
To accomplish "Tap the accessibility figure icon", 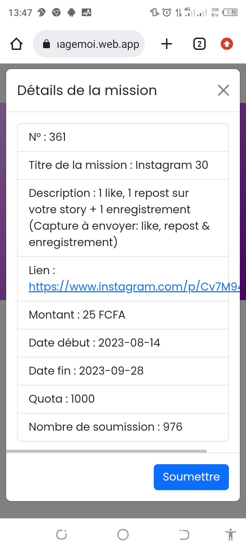I will [231, 535].
